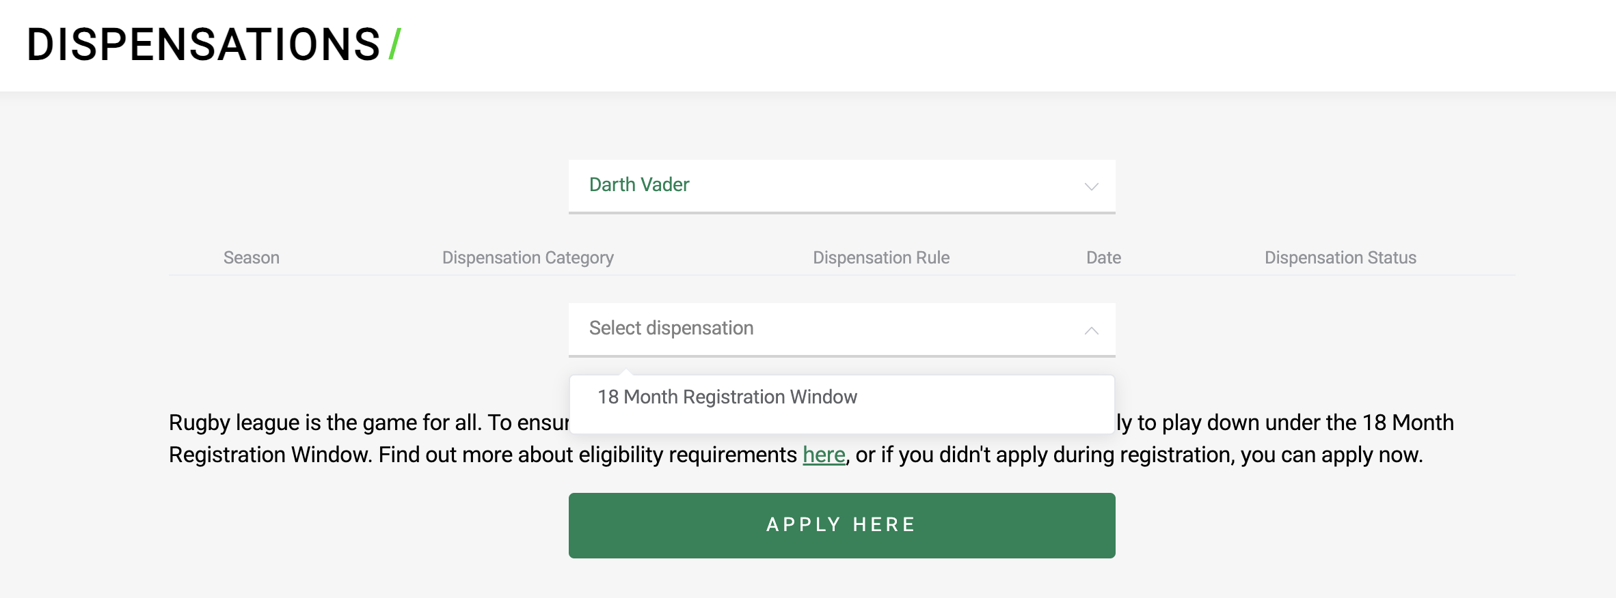
Task: Click the Select dispensation placeholder text
Action: [671, 328]
